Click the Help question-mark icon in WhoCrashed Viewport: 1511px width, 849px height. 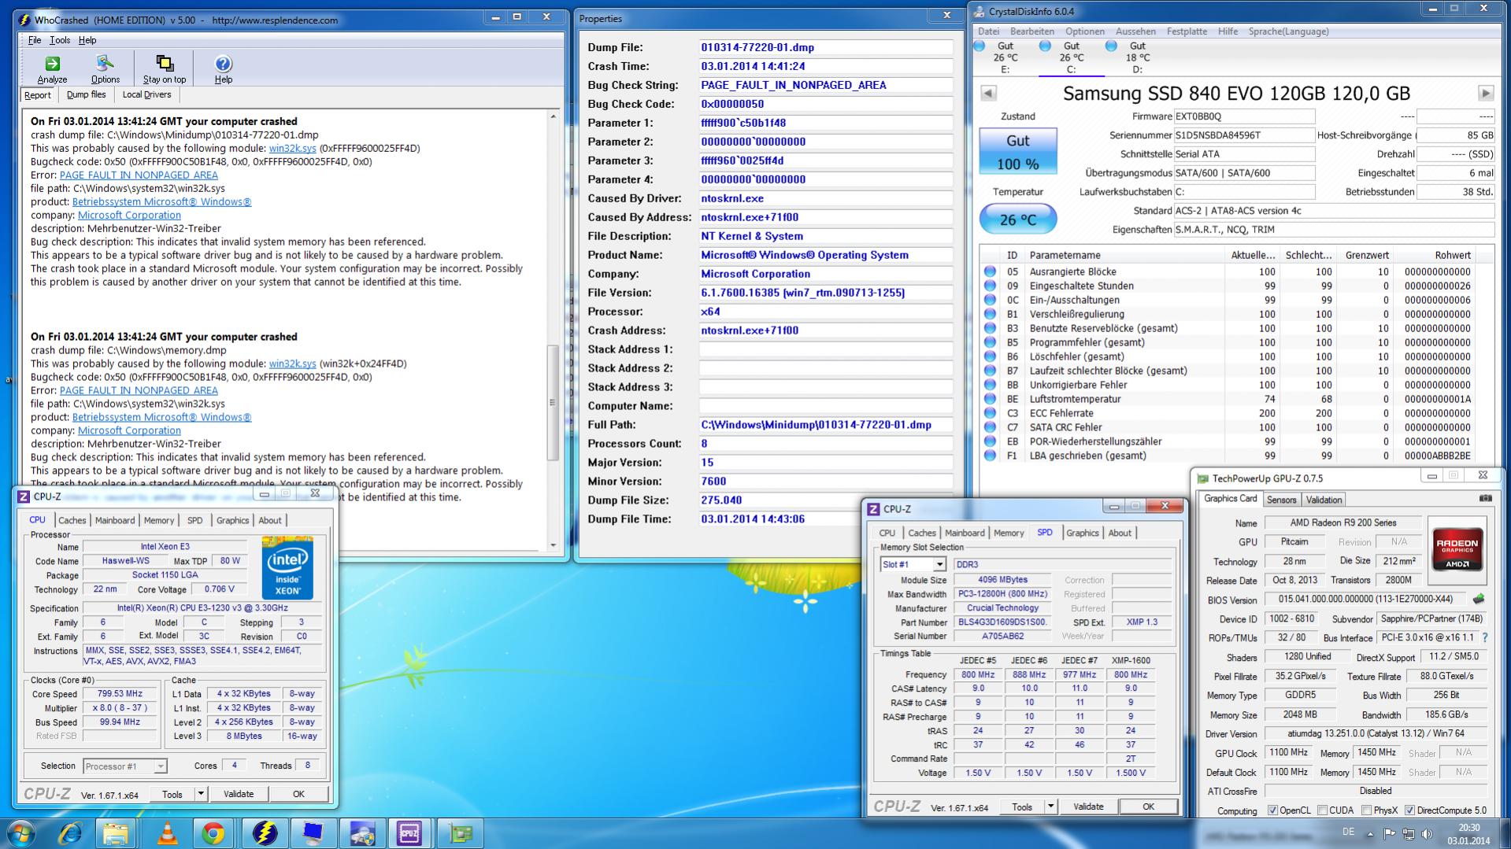[x=223, y=64]
